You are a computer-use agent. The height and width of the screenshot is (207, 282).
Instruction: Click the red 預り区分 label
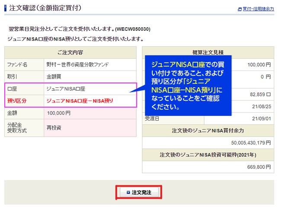click(x=17, y=101)
